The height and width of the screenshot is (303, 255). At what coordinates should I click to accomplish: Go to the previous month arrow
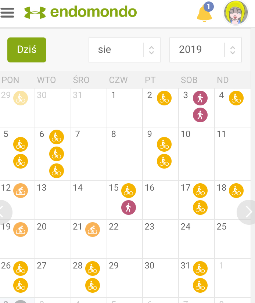[4, 212]
